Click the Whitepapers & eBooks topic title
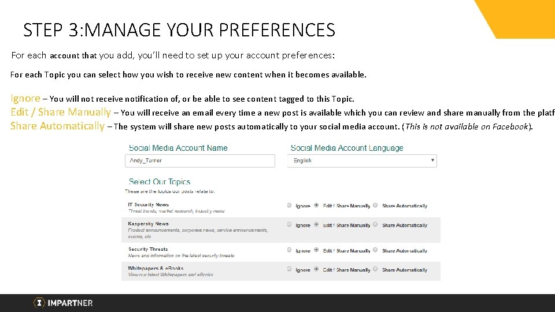The width and height of the screenshot is (555, 312). point(156,268)
